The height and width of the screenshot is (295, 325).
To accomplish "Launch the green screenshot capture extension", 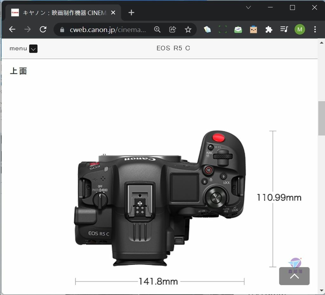I will [x=222, y=29].
